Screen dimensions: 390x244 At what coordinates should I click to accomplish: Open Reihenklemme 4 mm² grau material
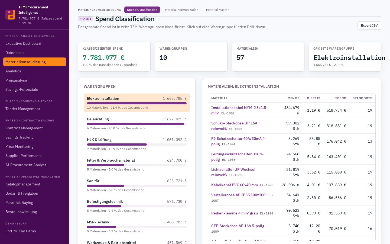(235, 213)
